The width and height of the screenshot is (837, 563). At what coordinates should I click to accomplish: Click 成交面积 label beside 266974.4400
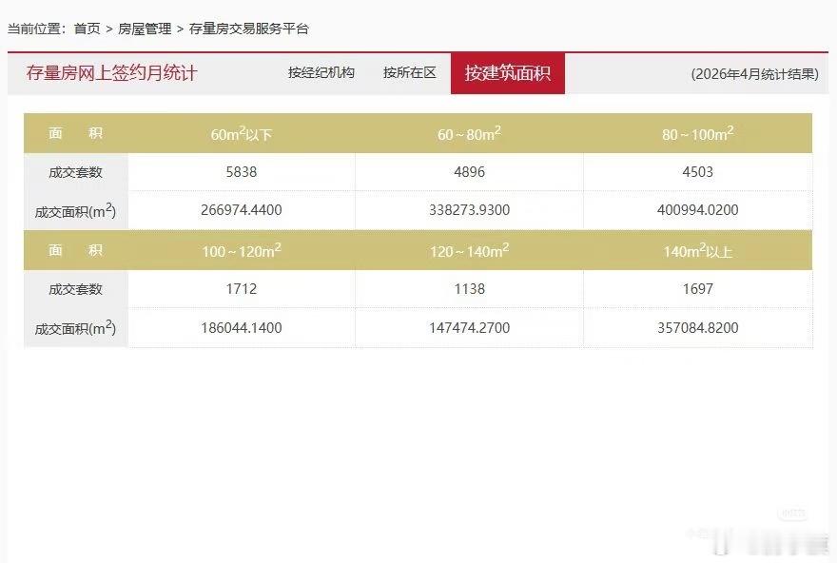[75, 211]
